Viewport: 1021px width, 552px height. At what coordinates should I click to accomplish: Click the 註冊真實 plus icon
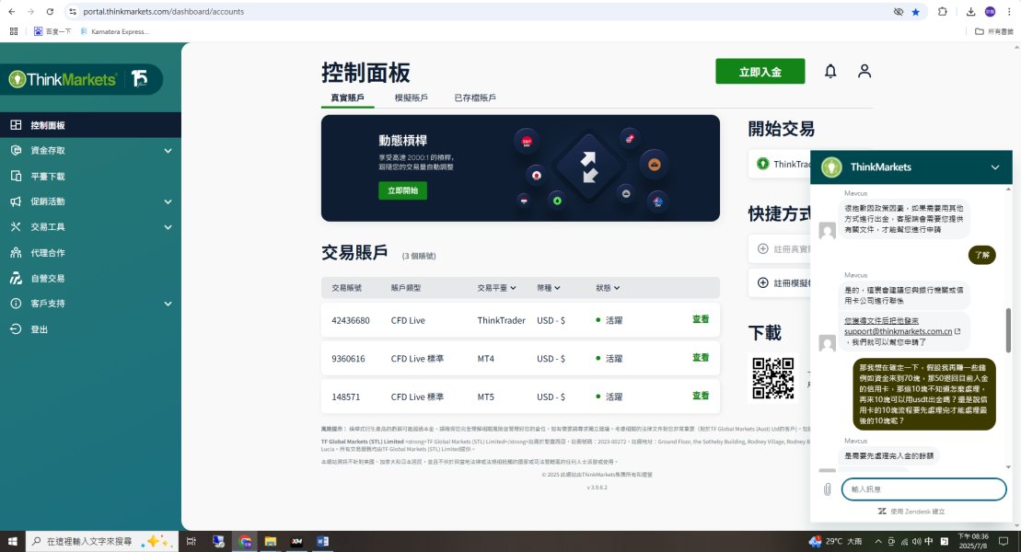click(763, 248)
